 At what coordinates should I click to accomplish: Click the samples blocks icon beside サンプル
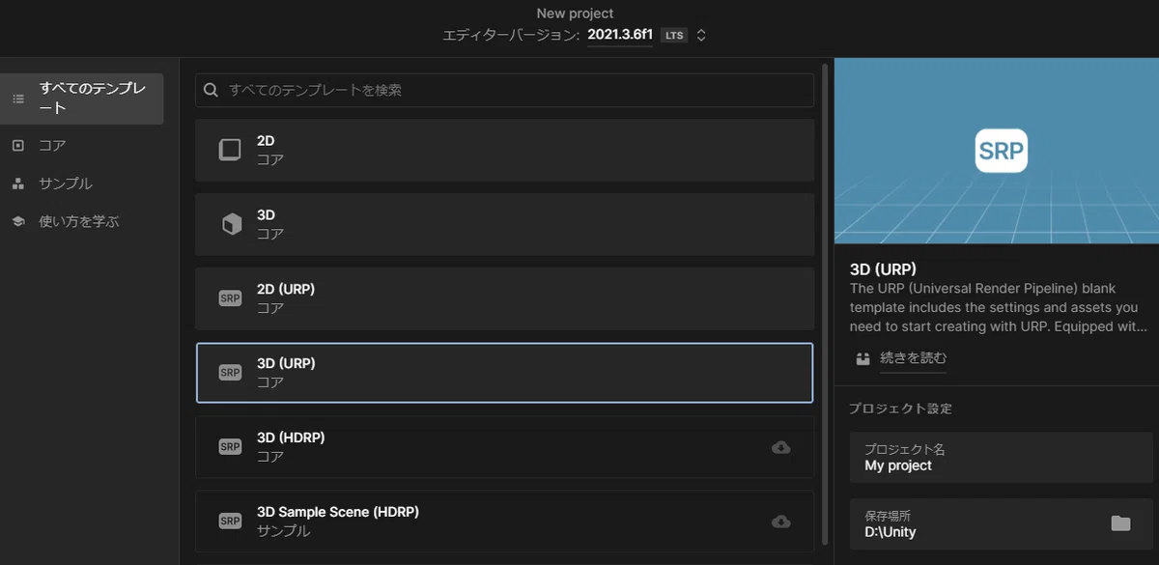pos(17,184)
